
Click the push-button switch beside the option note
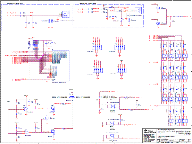pos(113,106)
